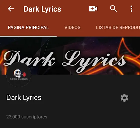
Task: Switch to the VIDEOS tab
Action: (72, 27)
